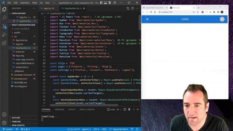233x131 pixels.
Task: Expand the OUTLINE section
Action: [x=16, y=118]
